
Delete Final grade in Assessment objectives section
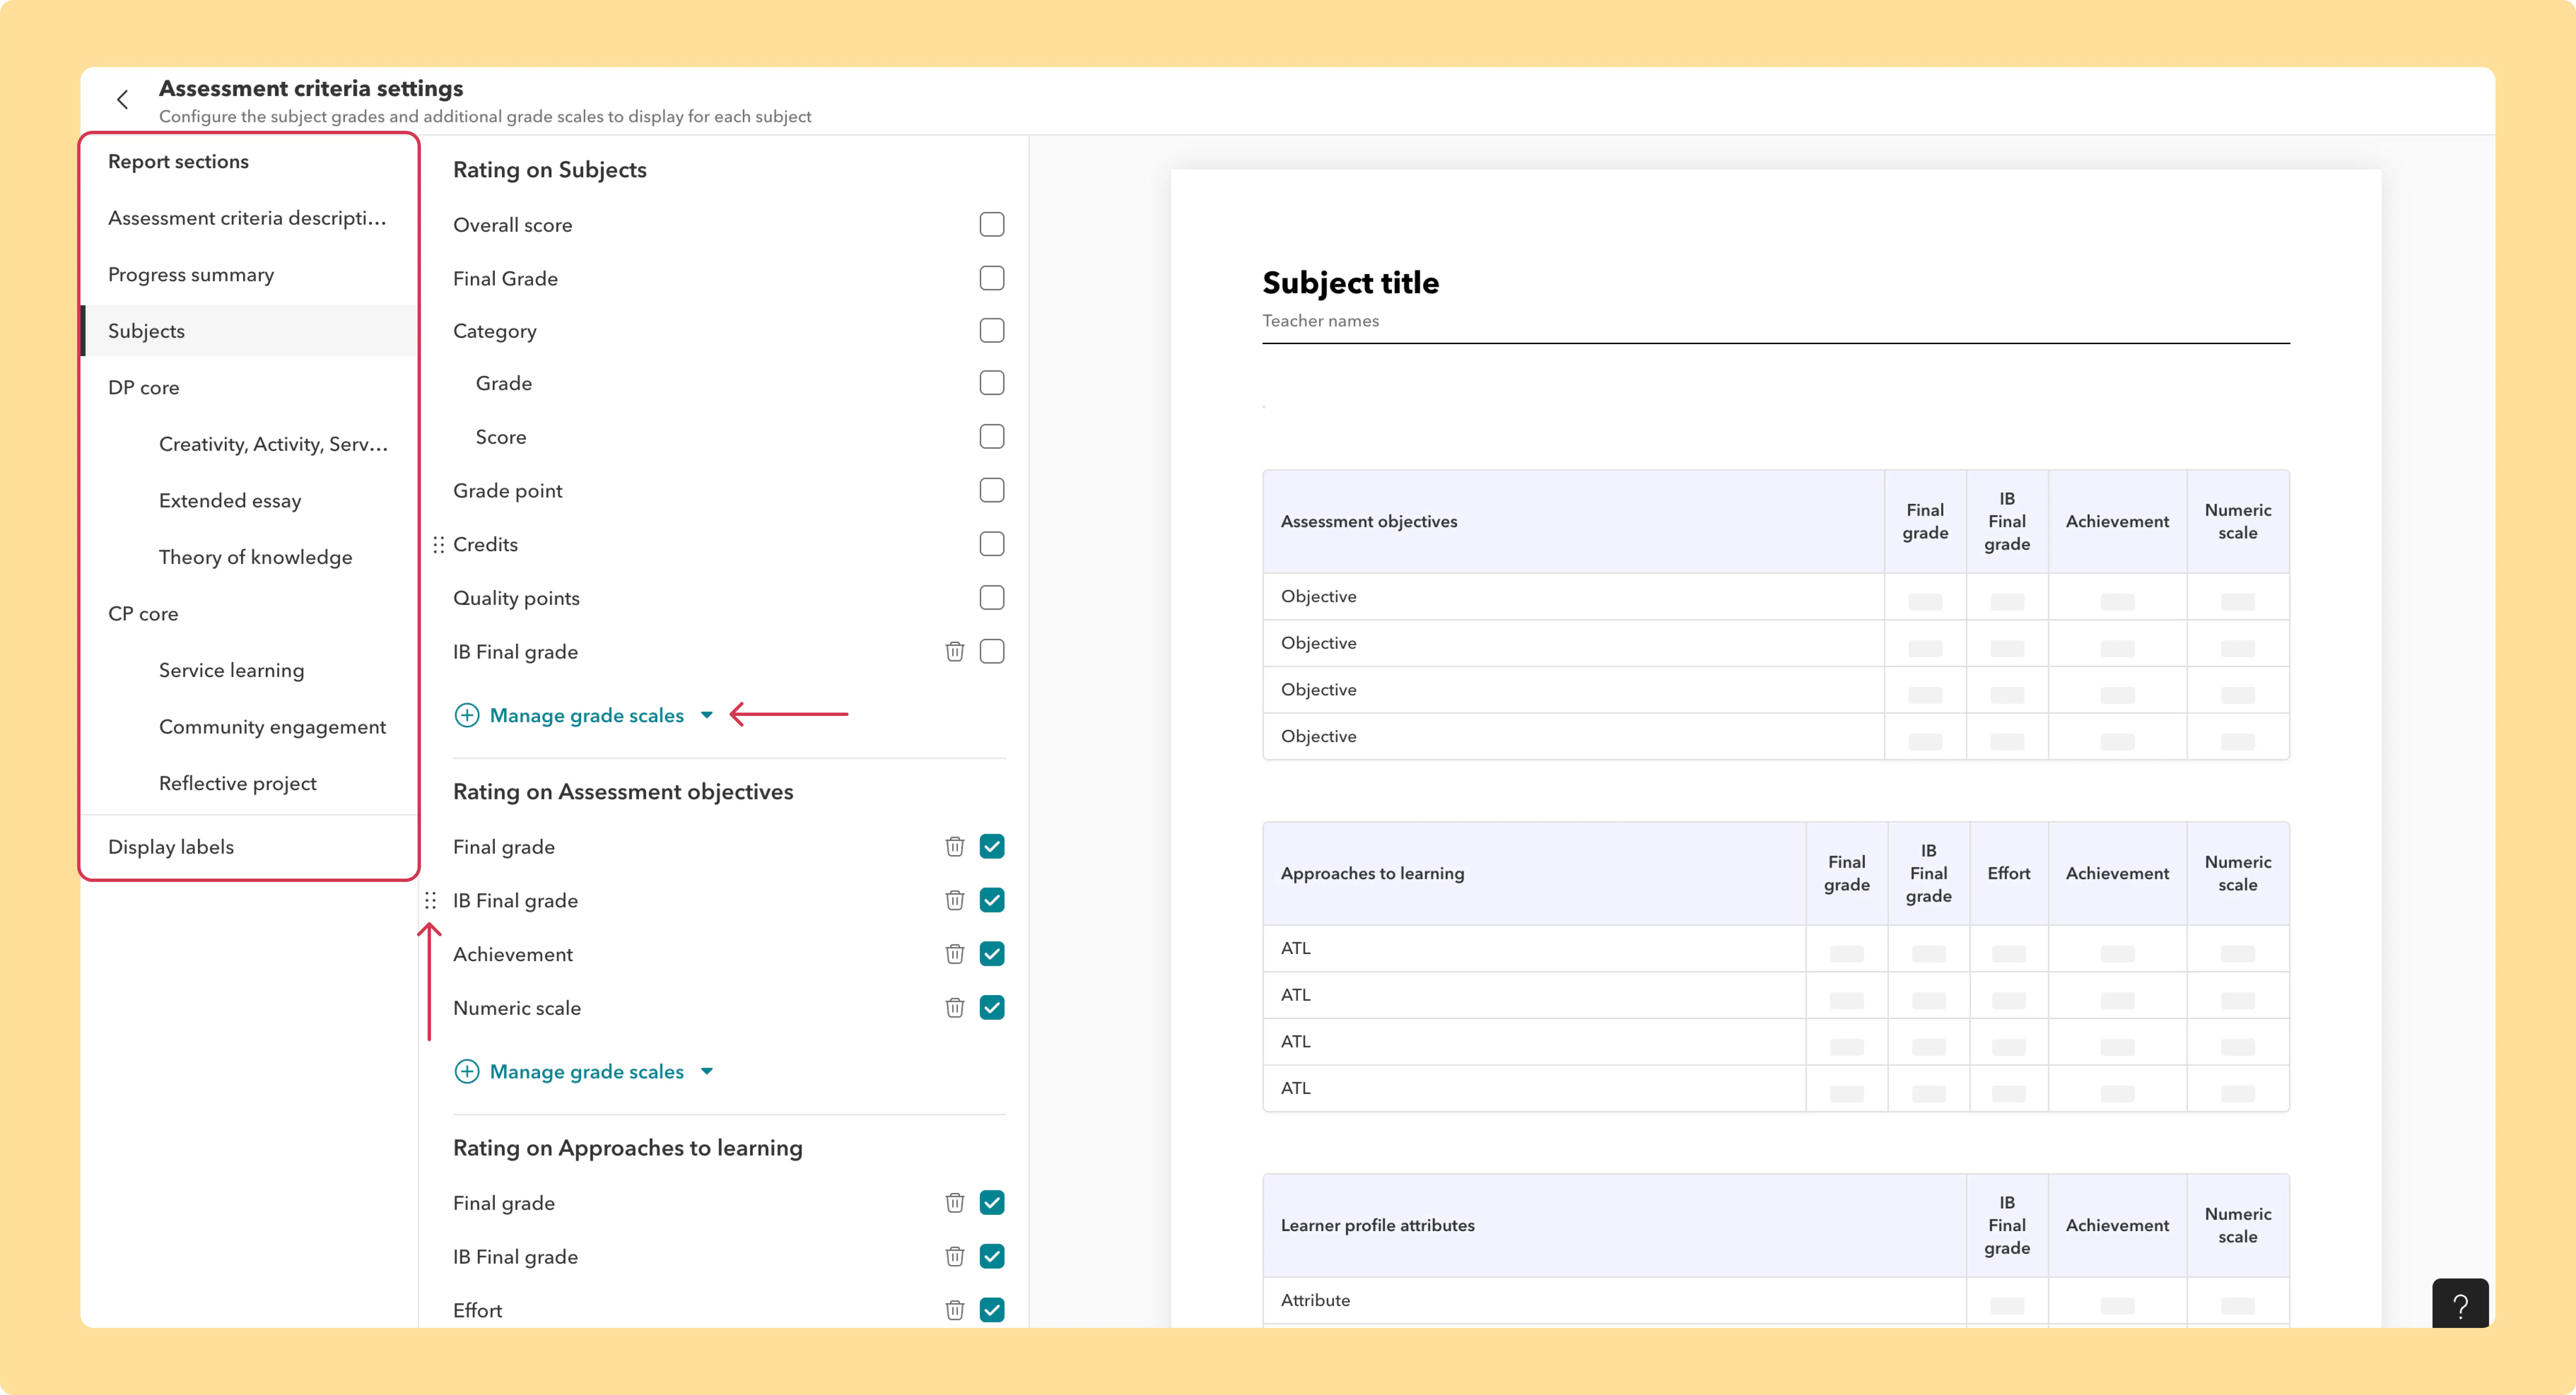click(x=955, y=847)
